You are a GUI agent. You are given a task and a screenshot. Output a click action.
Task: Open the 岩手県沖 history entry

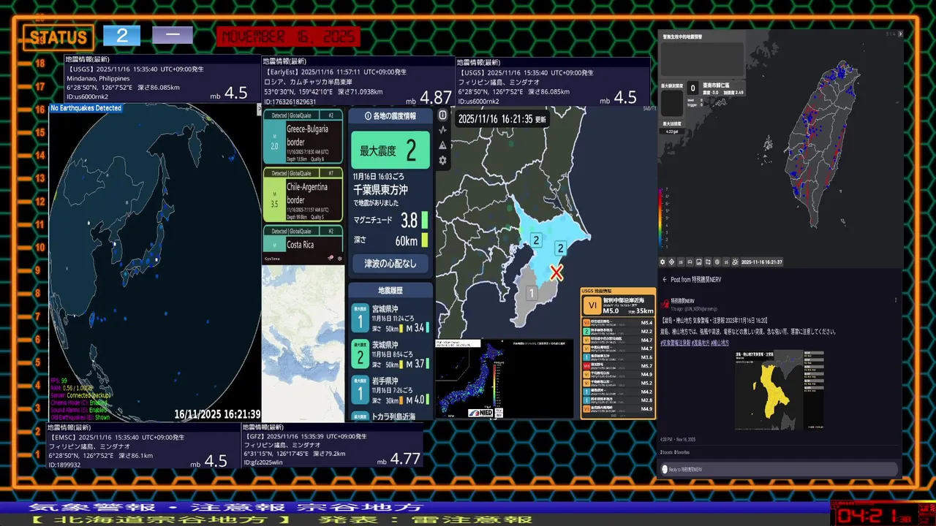click(390, 389)
